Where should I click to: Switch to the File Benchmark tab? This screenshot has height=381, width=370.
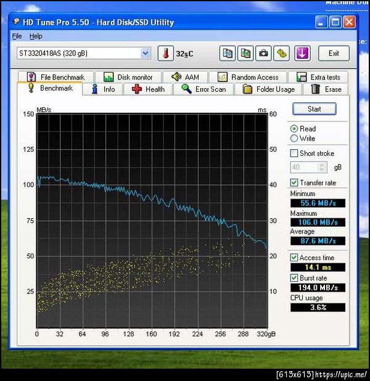point(55,77)
